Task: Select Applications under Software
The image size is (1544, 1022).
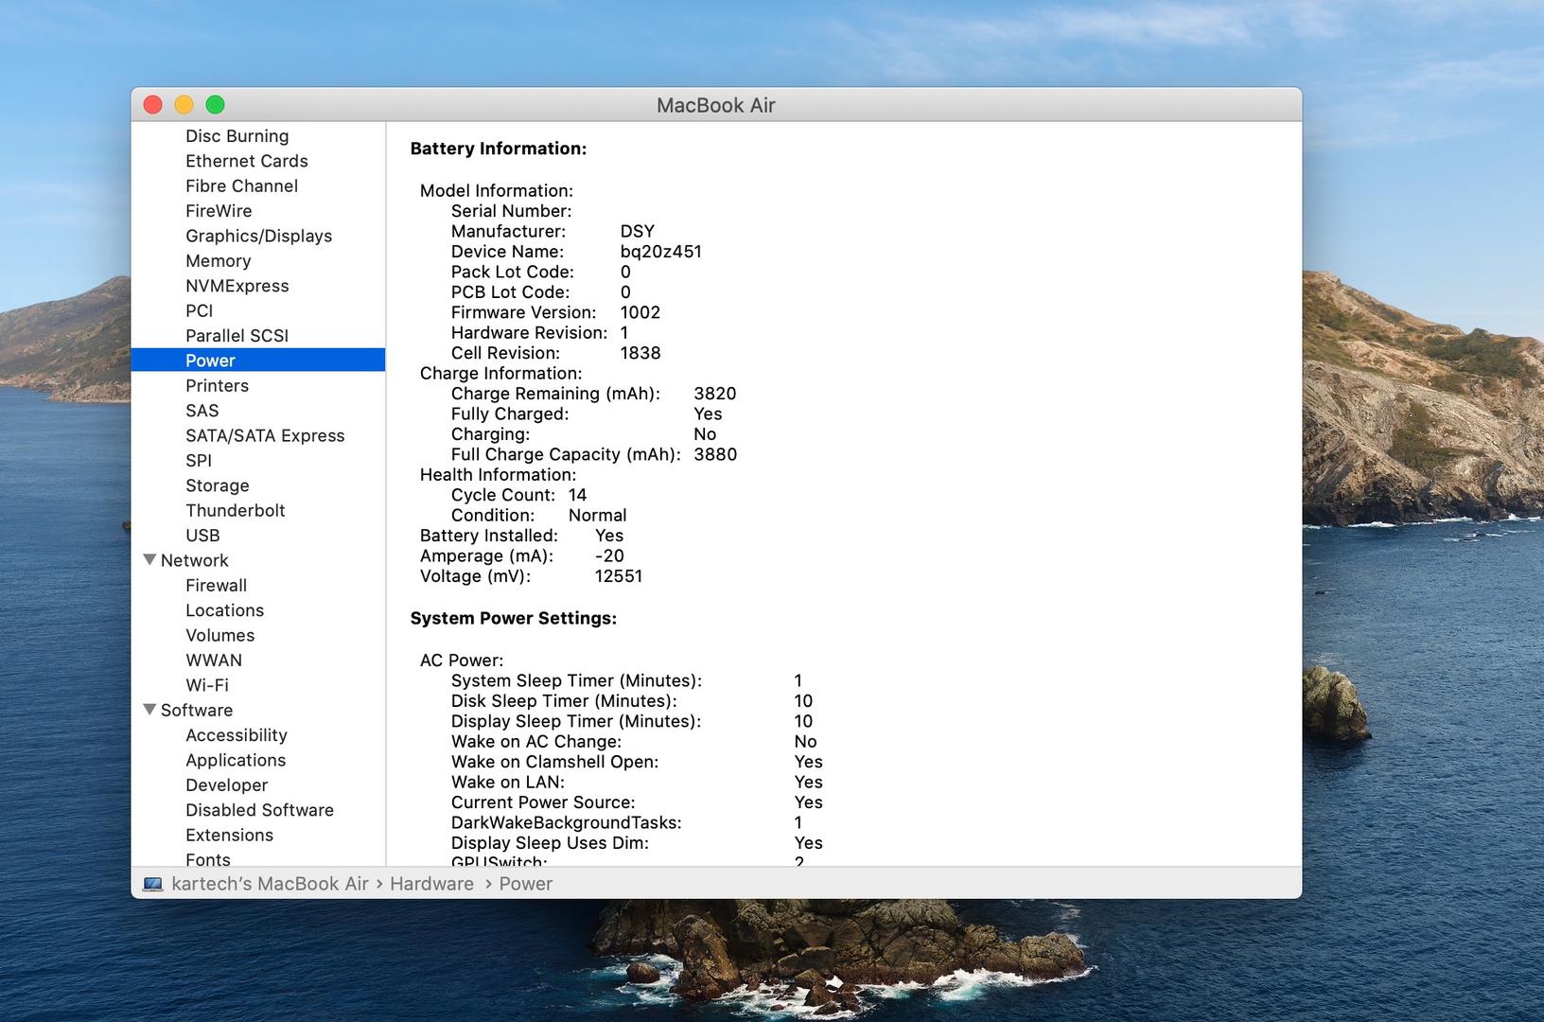Action: (x=236, y=760)
